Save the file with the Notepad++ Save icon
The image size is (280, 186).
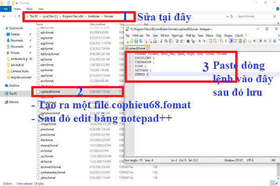[x=136, y=41]
